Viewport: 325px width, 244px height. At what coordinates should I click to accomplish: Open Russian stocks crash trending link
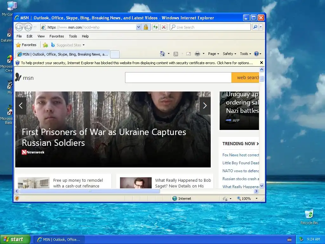[x=241, y=179]
